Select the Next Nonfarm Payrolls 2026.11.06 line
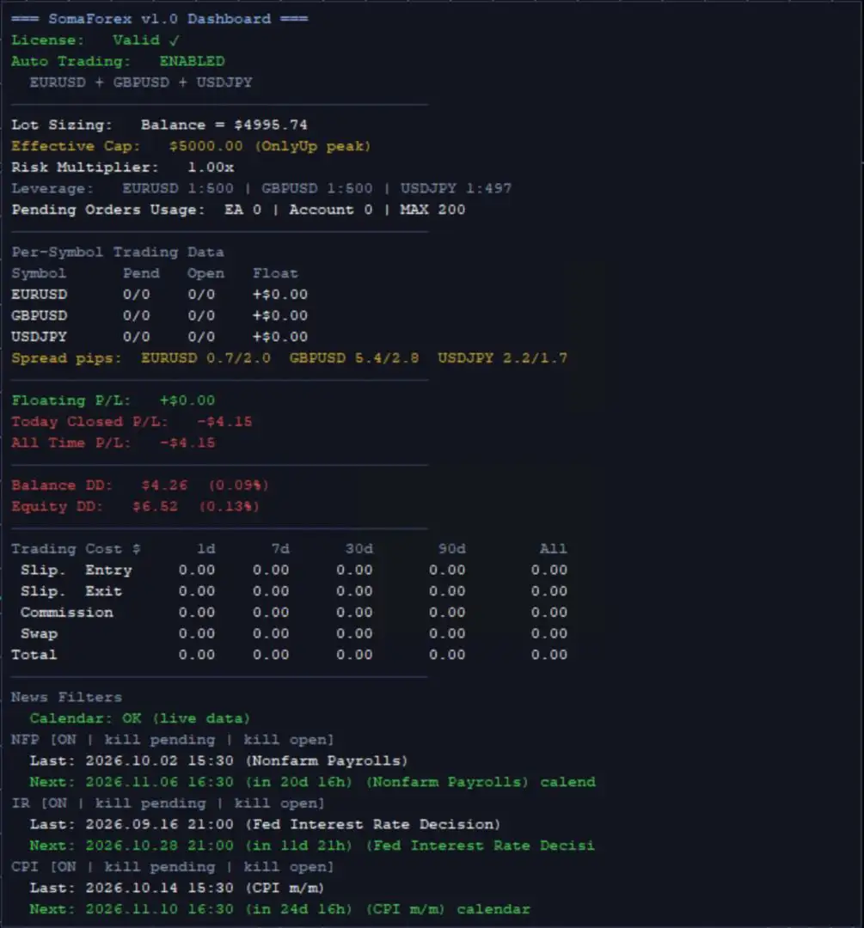This screenshot has height=928, width=864. click(313, 783)
